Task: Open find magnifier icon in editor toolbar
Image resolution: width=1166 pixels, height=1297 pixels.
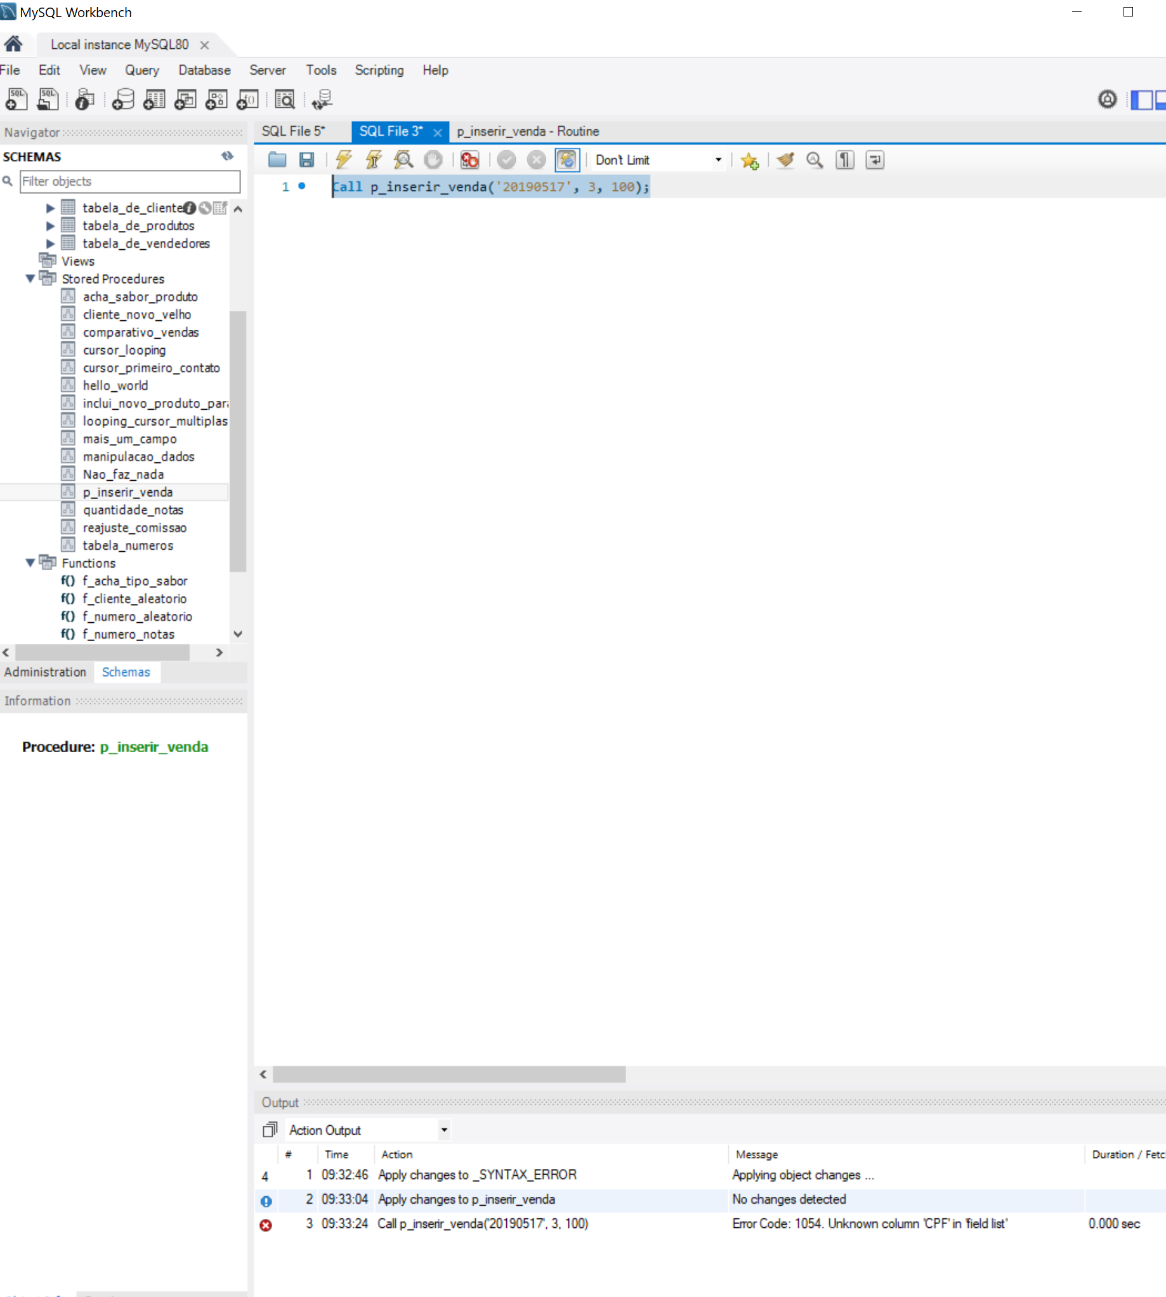Action: pos(815,159)
